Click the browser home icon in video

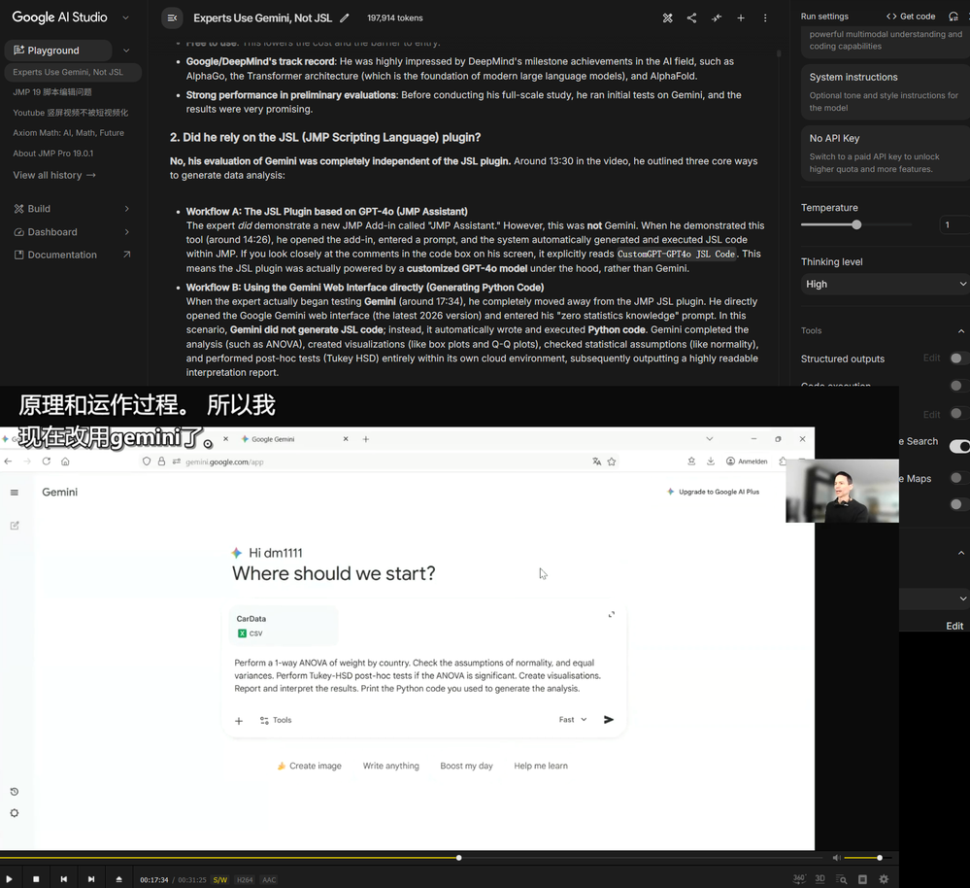[65, 461]
